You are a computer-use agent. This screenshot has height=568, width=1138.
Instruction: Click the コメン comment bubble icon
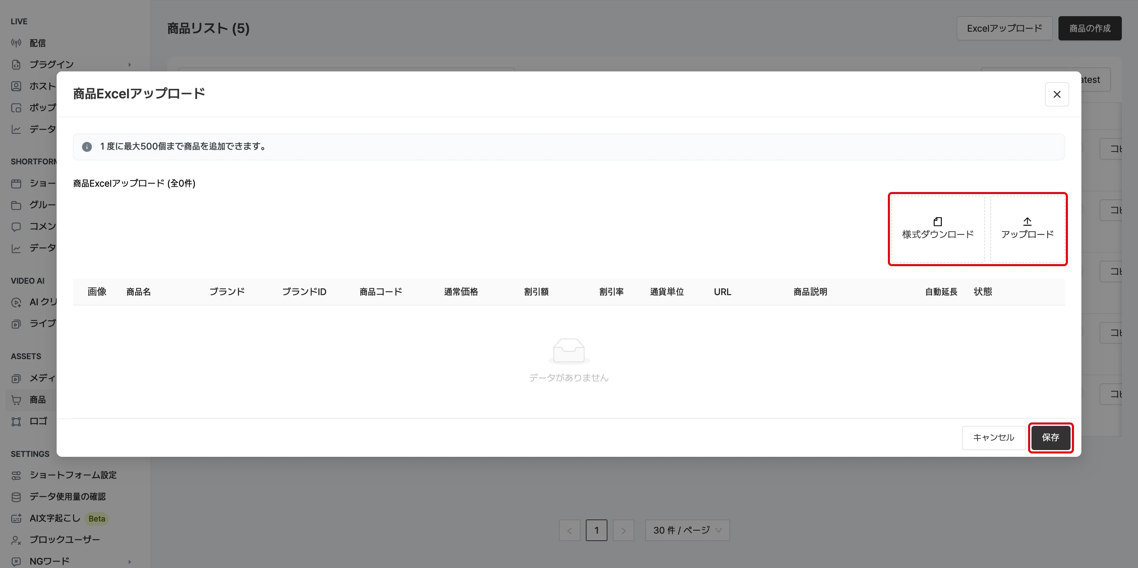click(x=16, y=227)
